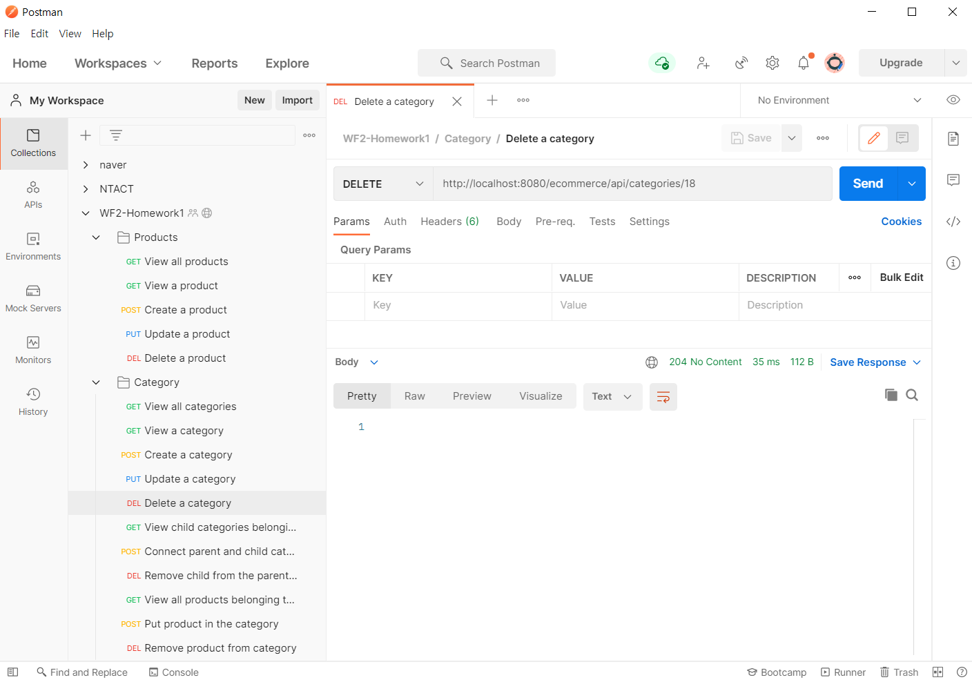Toggle two-pane view in status bar

[x=938, y=672]
